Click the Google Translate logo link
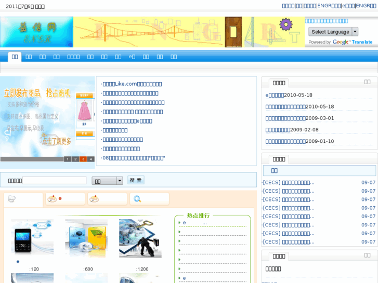 [x=352, y=42]
